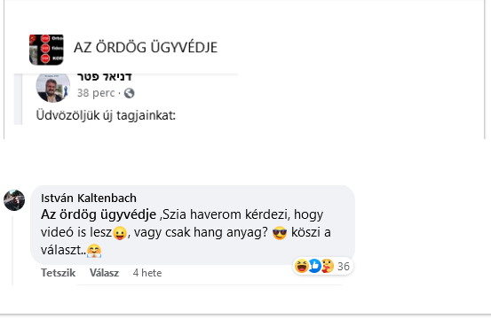
Task: Click the István Kaltenbach commenter name
Action: pyautogui.click(x=89, y=198)
